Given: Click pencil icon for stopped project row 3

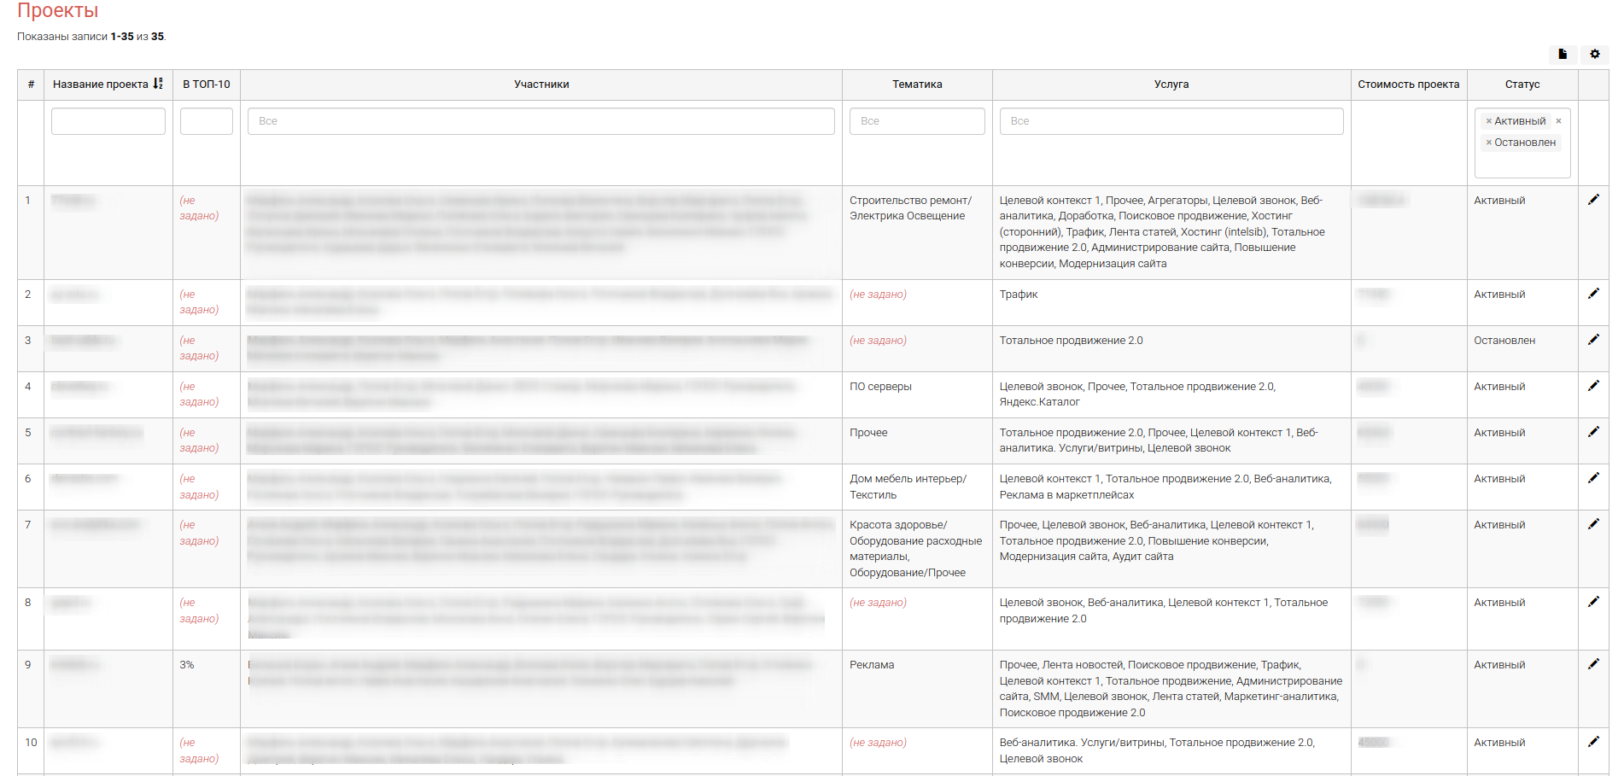Looking at the screenshot, I should pyautogui.click(x=1593, y=340).
